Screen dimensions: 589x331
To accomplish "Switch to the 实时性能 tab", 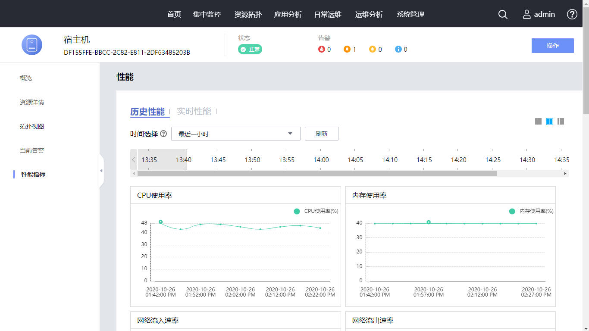I will [x=194, y=112].
